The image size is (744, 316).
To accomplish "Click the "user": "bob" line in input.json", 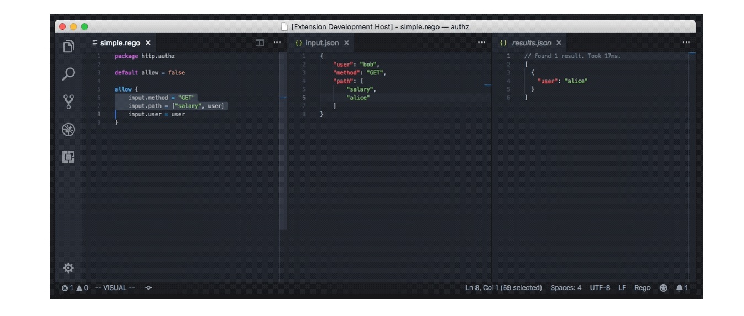I will [x=356, y=65].
